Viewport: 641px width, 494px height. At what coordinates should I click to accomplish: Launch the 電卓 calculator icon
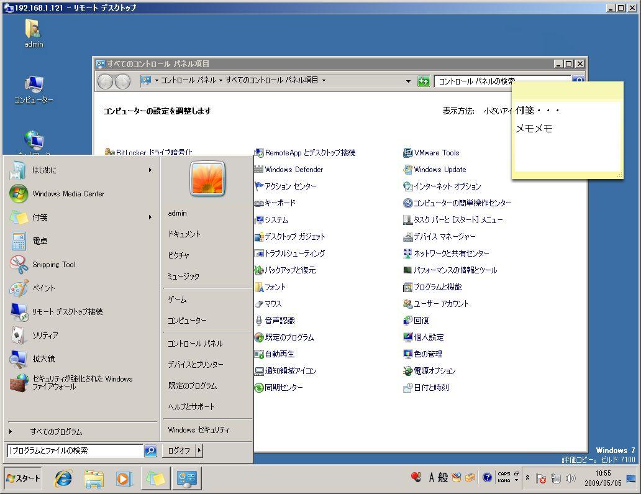pos(19,241)
